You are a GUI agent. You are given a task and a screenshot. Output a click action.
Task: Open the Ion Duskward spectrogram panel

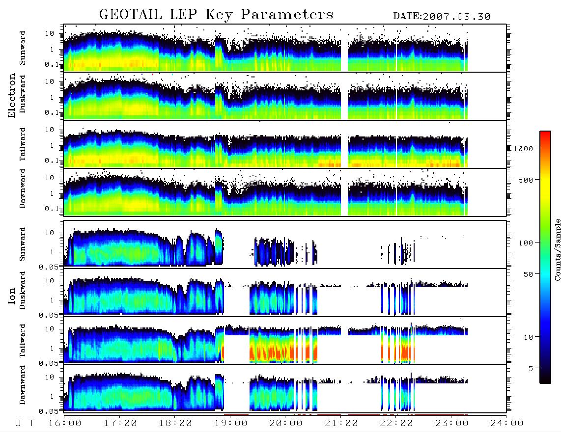pos(285,293)
